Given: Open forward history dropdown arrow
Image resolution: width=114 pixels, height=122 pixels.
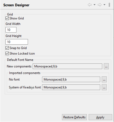Looking at the screenshot, I should pos(104,5).
